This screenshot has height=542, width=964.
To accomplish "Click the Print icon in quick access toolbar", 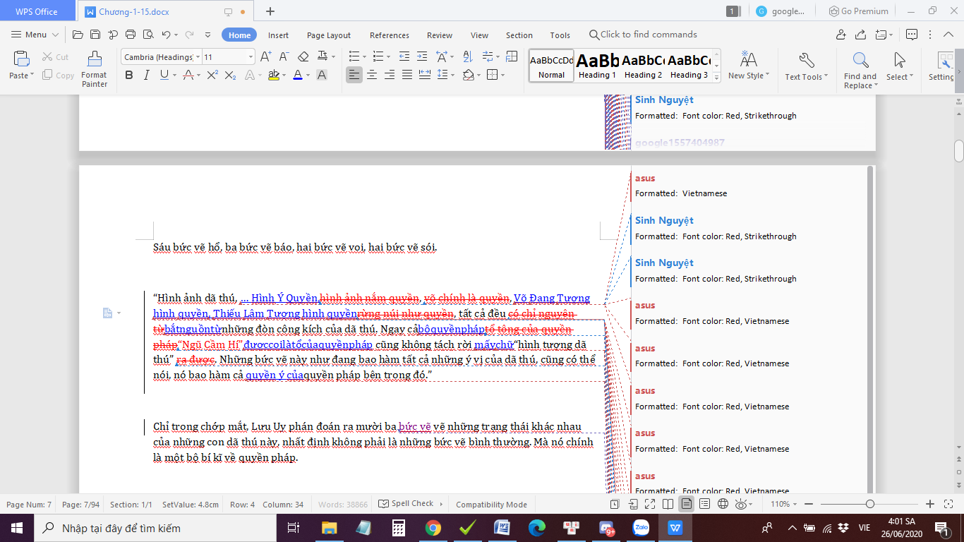I will (x=131, y=35).
